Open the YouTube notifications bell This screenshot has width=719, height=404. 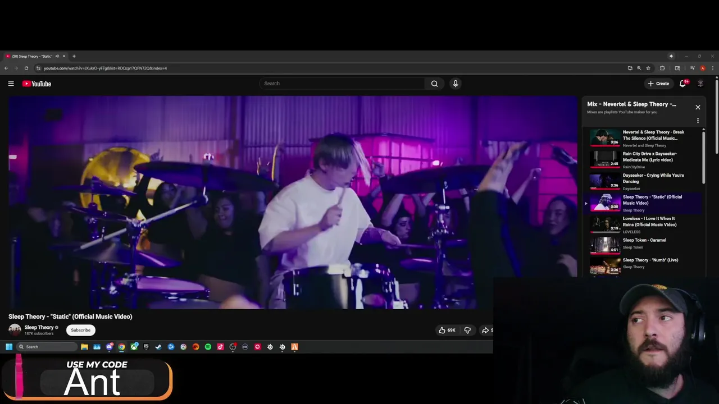coord(683,84)
